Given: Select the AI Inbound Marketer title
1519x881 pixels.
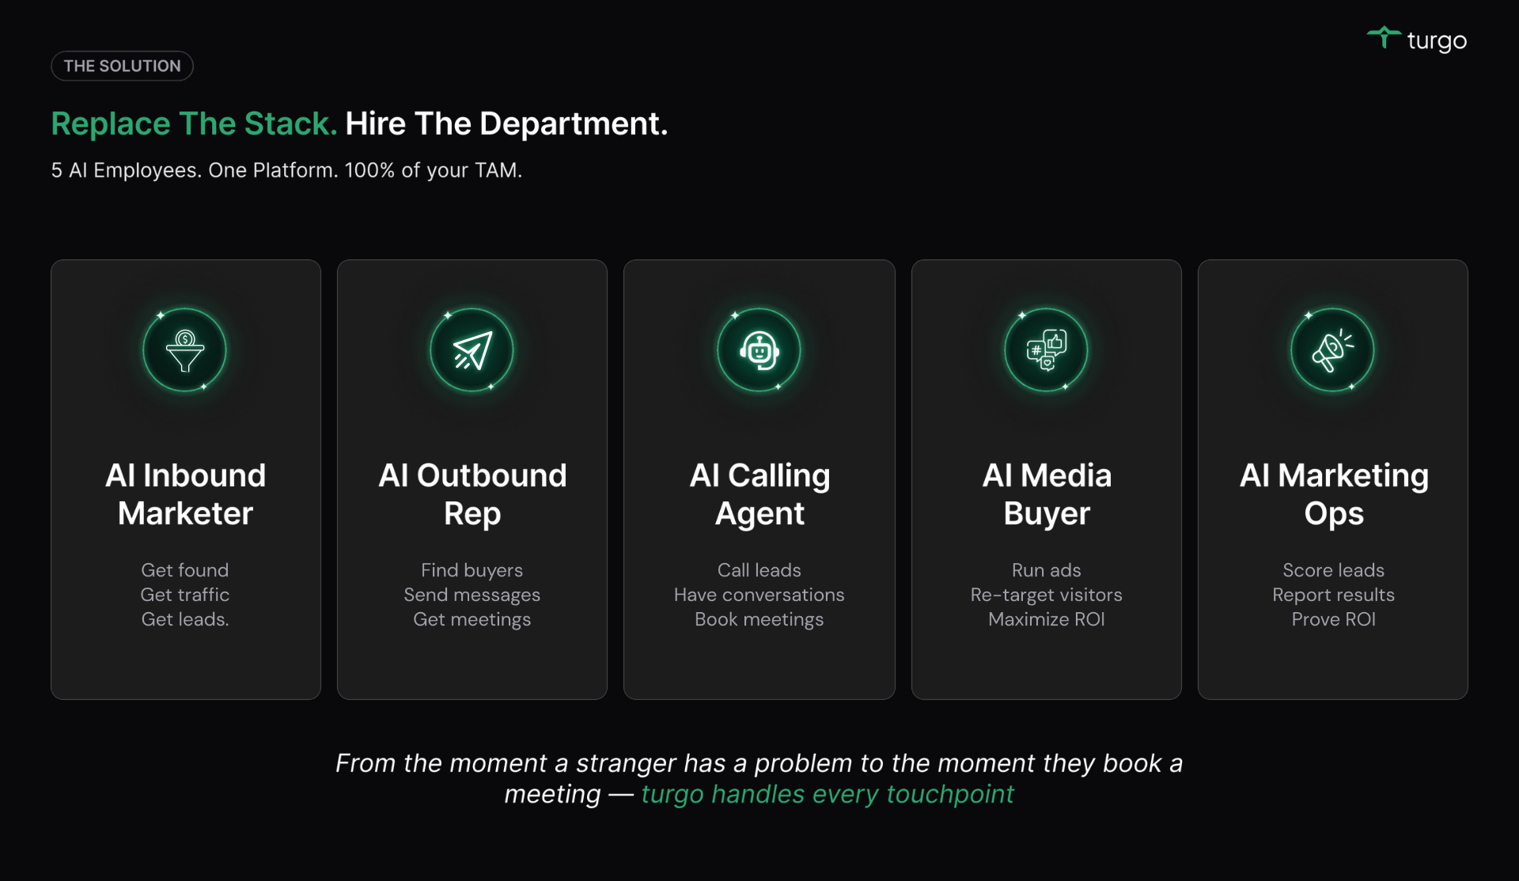Looking at the screenshot, I should 185,494.
